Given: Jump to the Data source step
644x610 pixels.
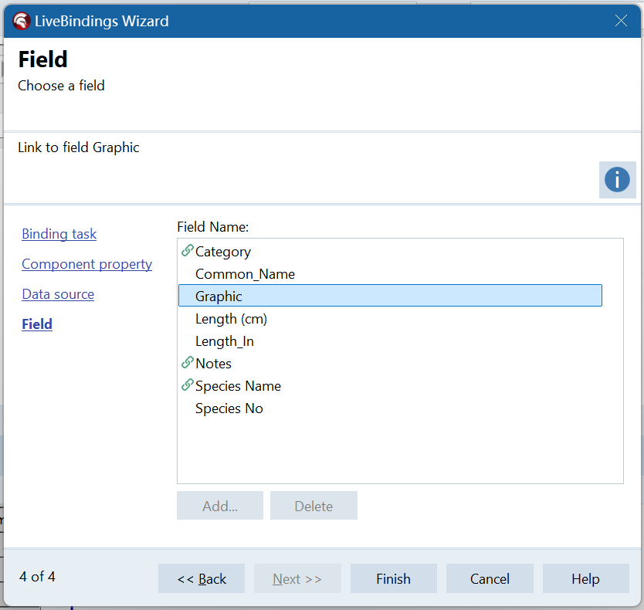Looking at the screenshot, I should point(58,294).
